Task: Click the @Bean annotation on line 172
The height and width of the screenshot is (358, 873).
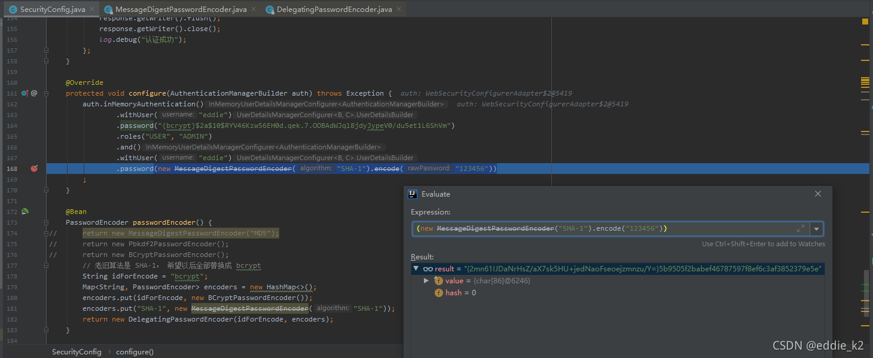Action: pyautogui.click(x=76, y=212)
